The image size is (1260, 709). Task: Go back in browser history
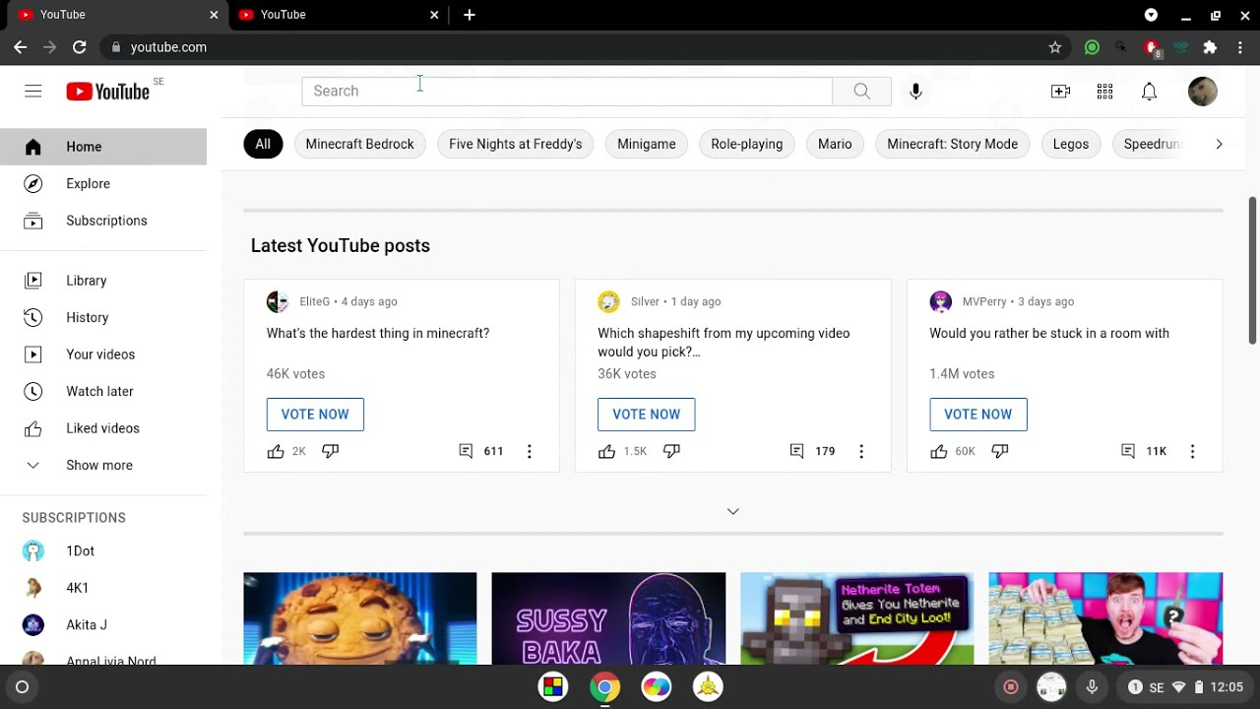tap(21, 47)
